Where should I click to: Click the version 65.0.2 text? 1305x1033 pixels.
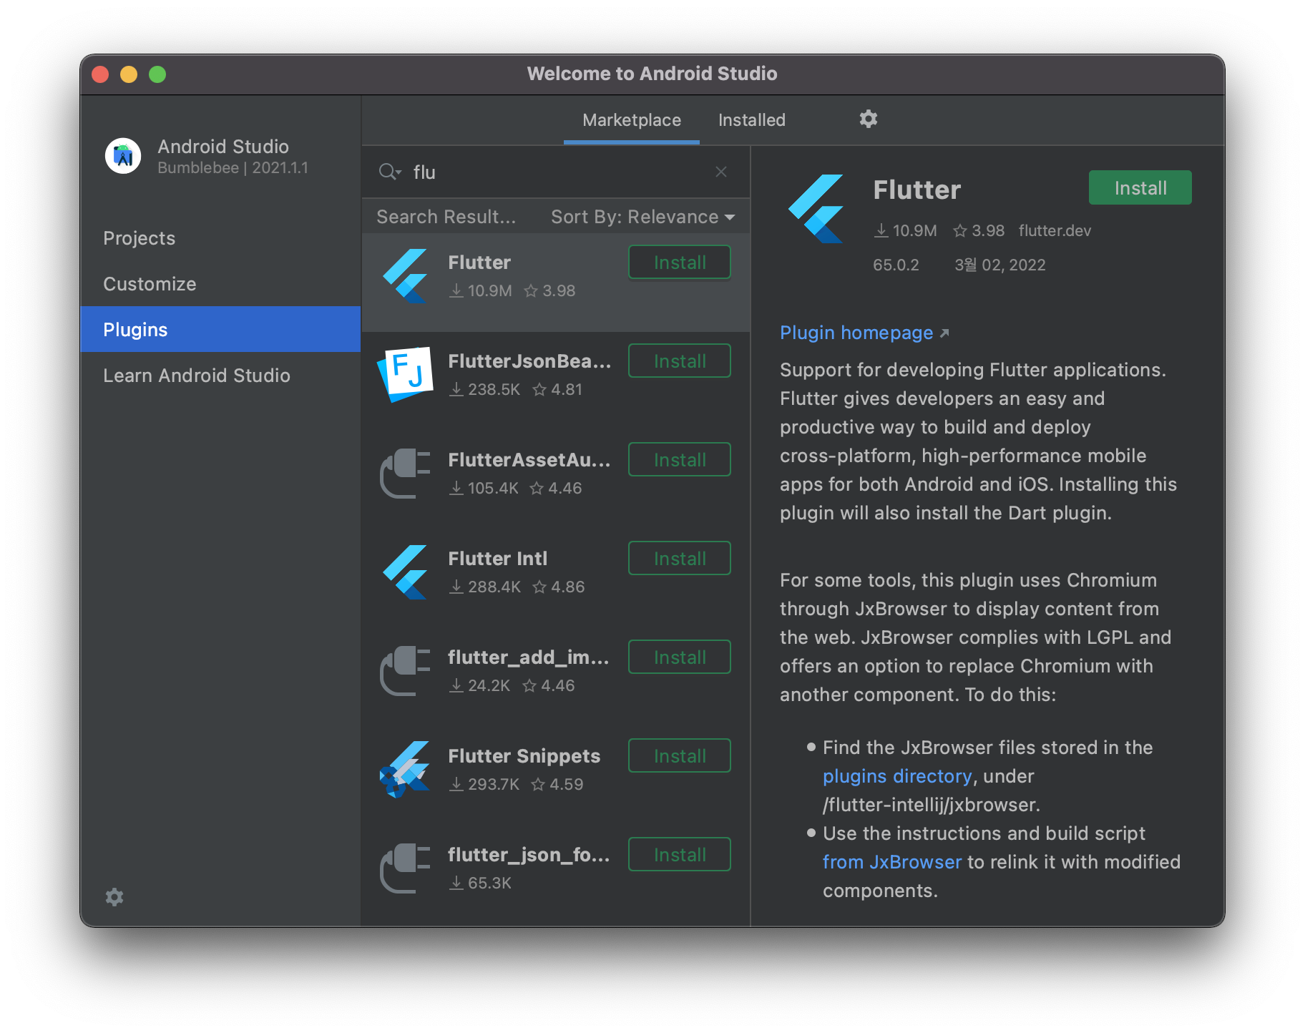click(896, 265)
